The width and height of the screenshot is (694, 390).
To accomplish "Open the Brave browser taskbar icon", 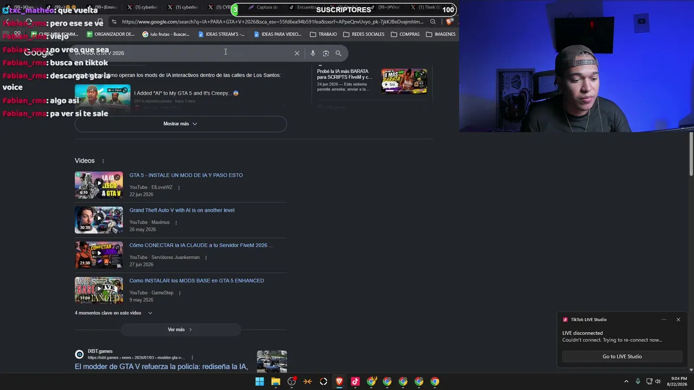I will [339, 381].
